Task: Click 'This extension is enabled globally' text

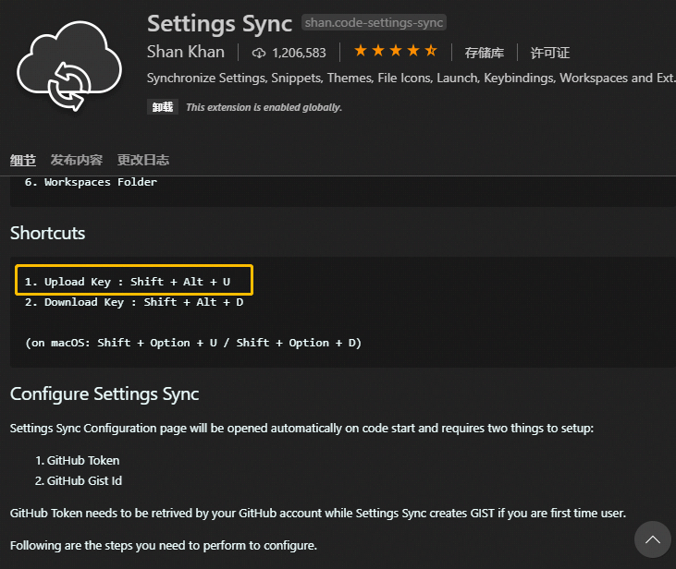Action: point(264,107)
